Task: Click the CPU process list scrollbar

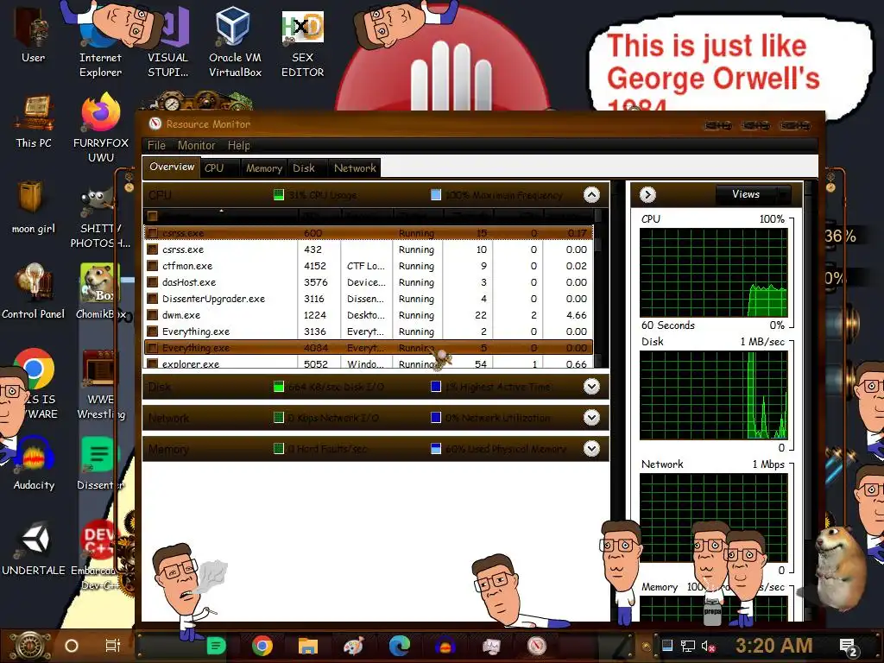Action: pos(598,288)
